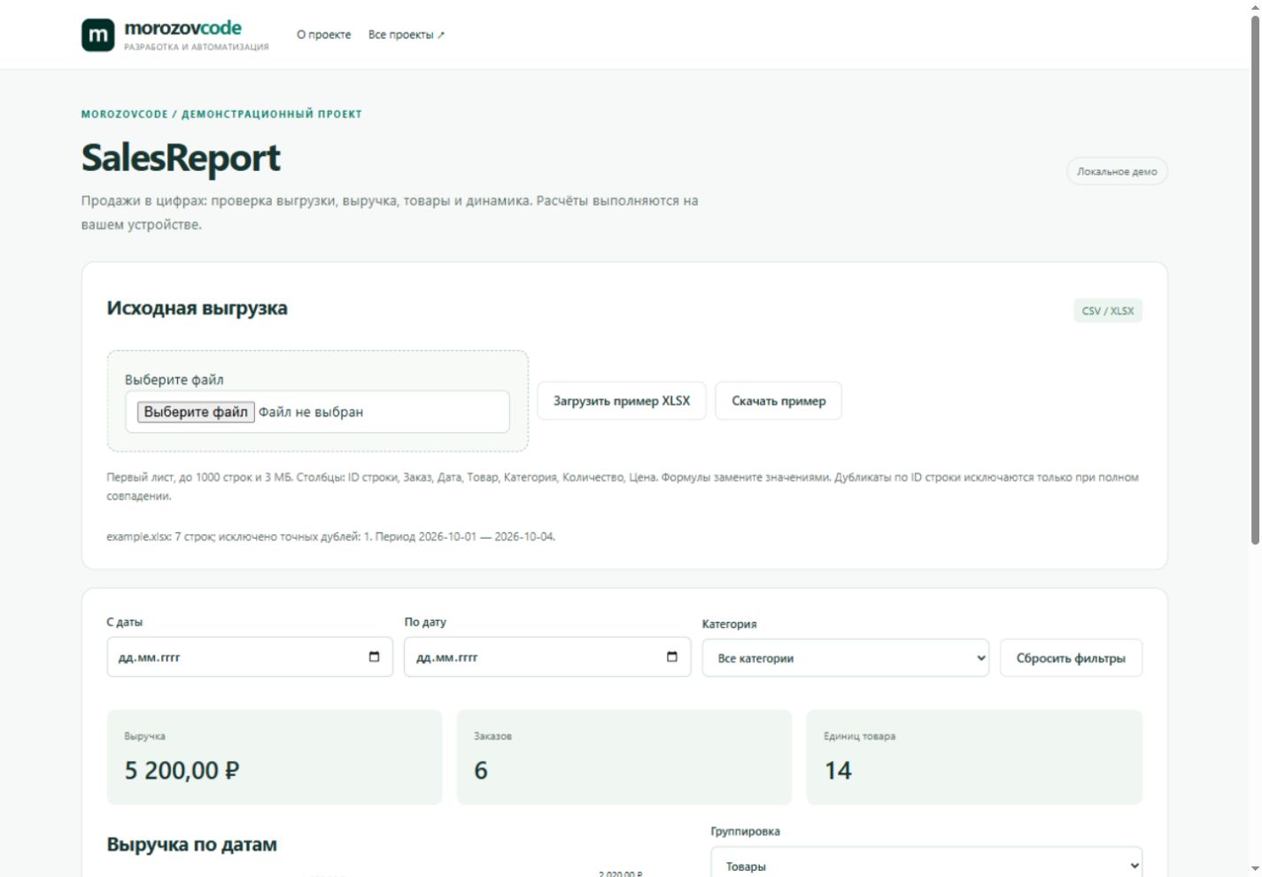1262x877 pixels.
Task: Click the 'CSV / XLSX' badge
Action: click(x=1108, y=311)
